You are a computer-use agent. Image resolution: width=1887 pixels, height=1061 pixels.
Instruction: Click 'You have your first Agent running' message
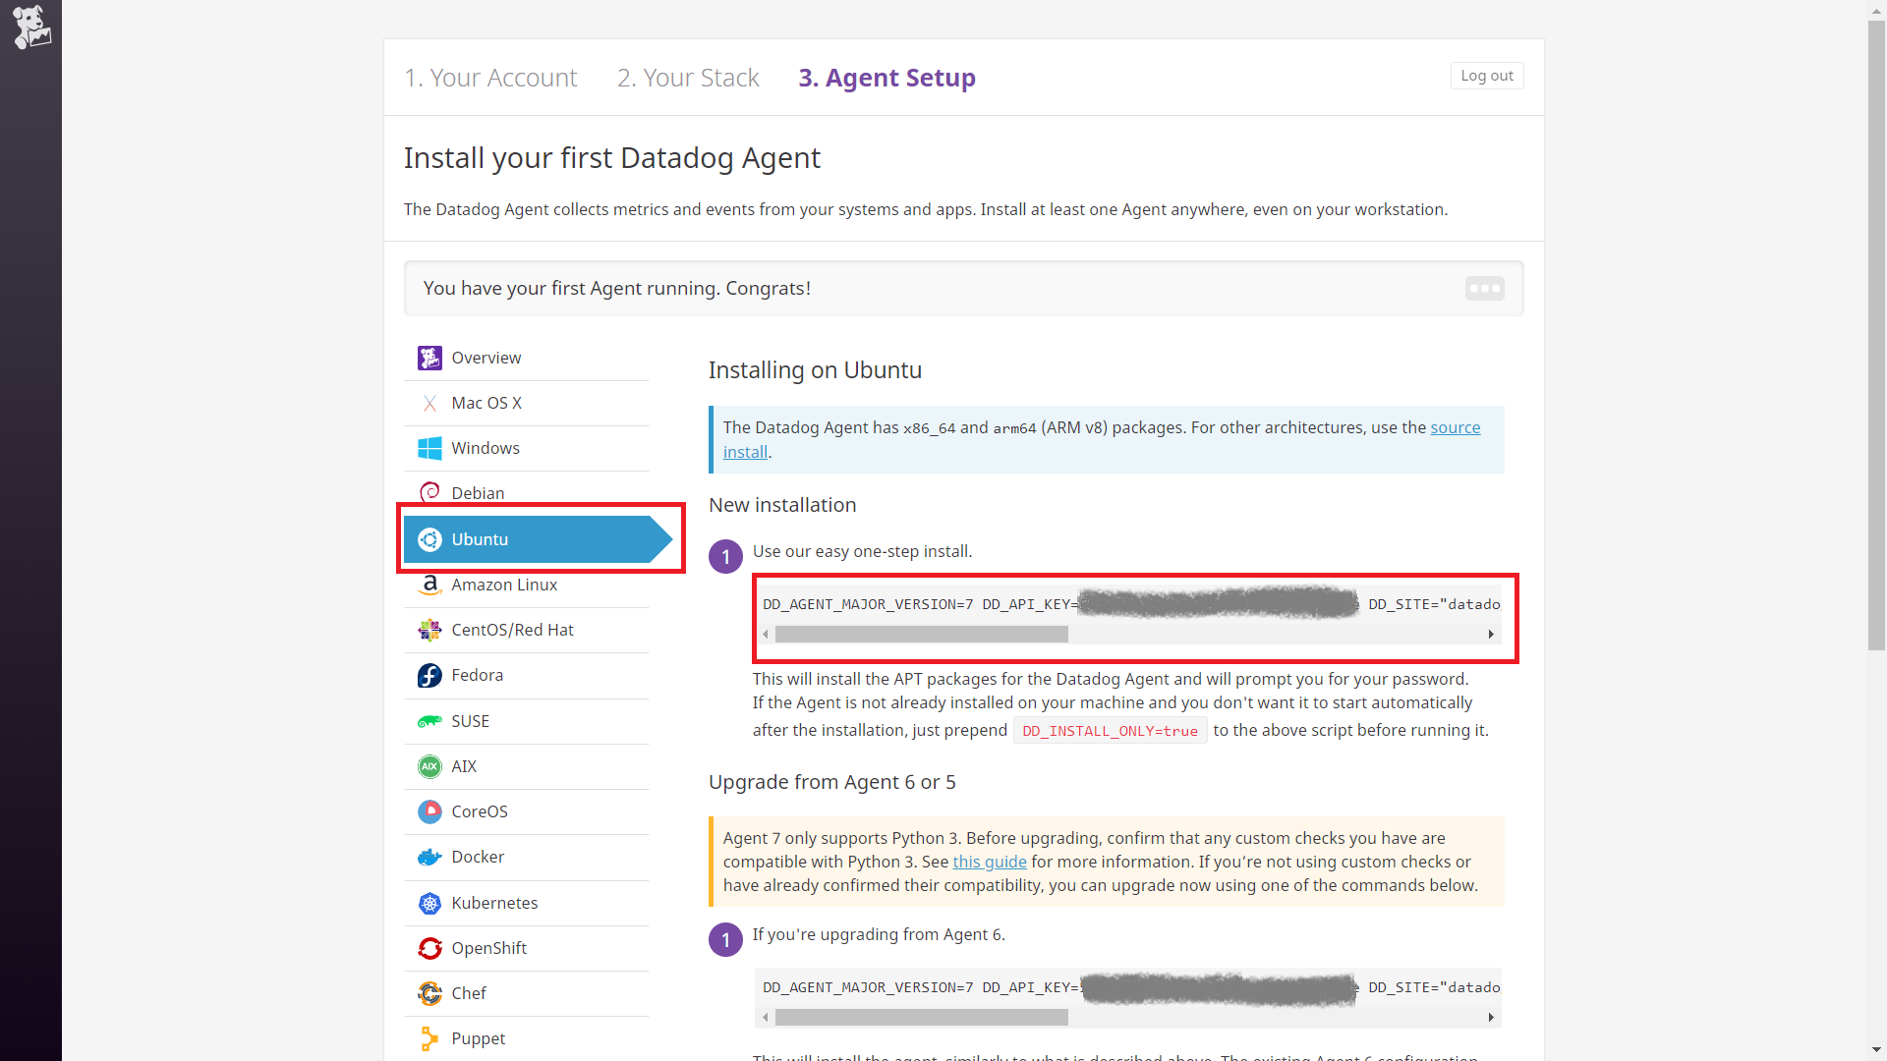(616, 288)
